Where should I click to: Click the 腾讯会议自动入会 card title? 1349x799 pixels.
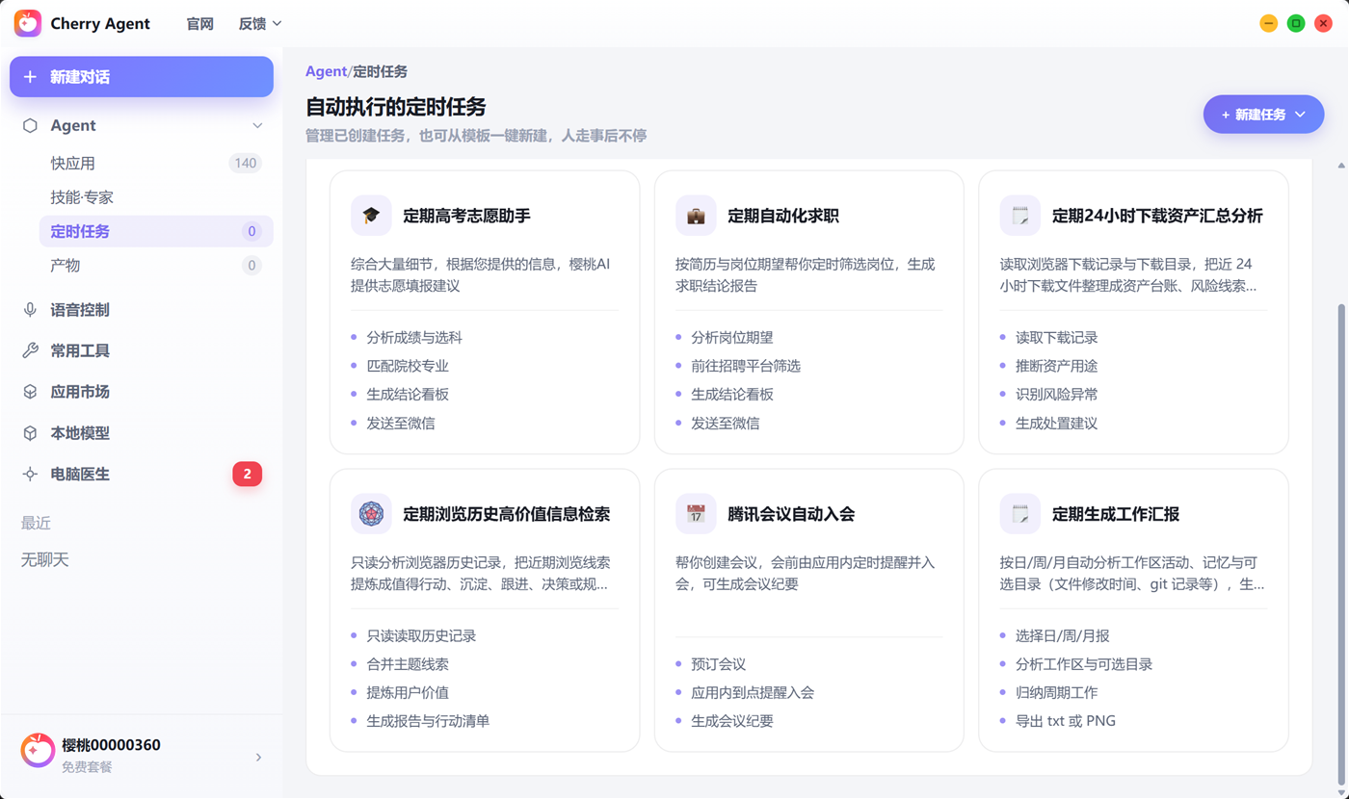click(791, 514)
